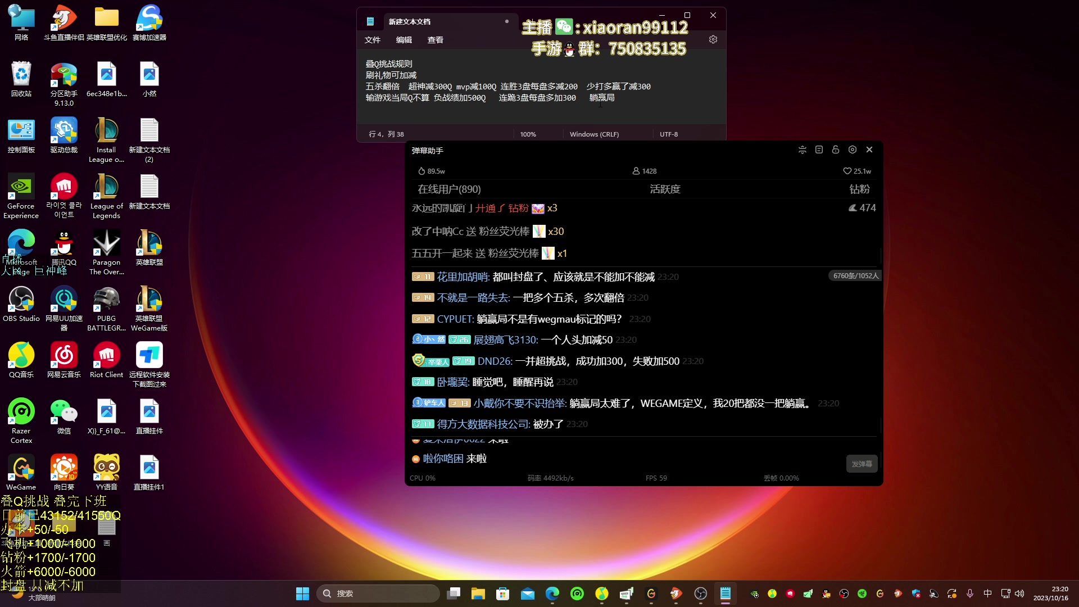This screenshot has width=1079, height=607.
Task: Open Microsoft Edge from taskbar
Action: (552, 594)
